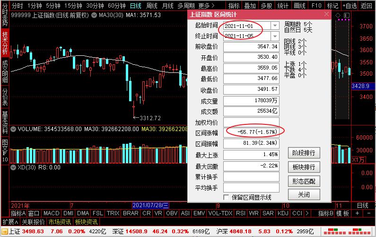Select the DMI indicator tab
This screenshot has width=376, height=237.
(68, 213)
